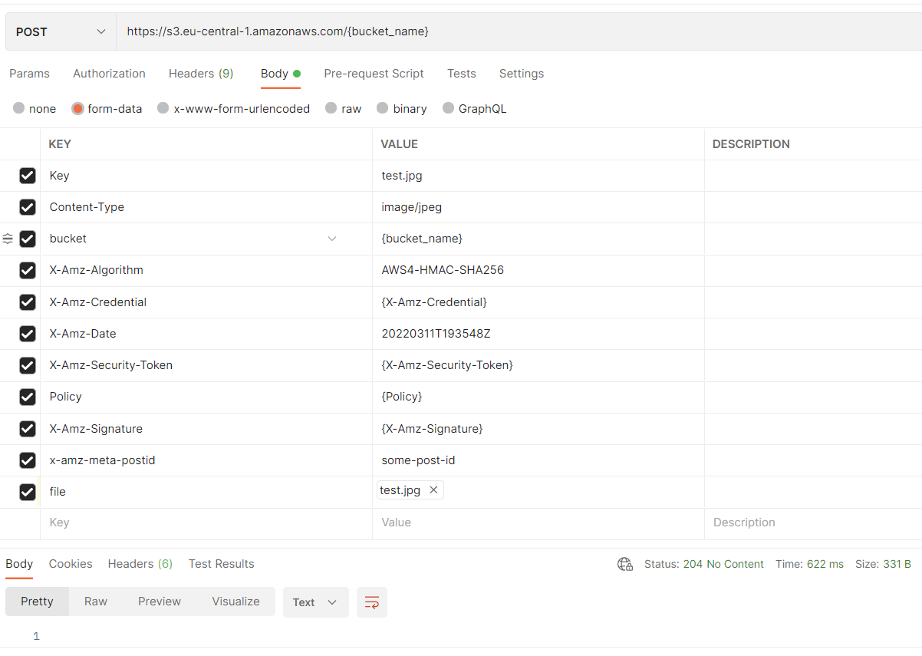This screenshot has width=922, height=656.
Task: Choose x-www-form-urlencoded body type
Action: click(163, 108)
